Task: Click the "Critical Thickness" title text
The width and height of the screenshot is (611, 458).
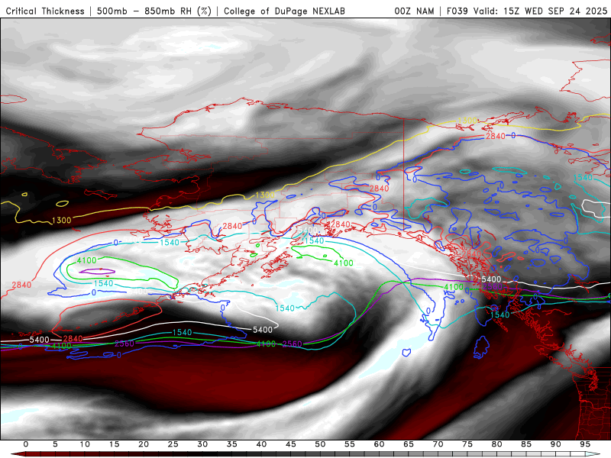Action: 45,11
